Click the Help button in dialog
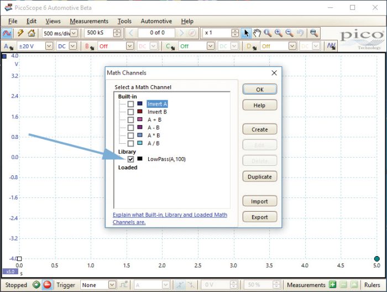This screenshot has height=292, width=387. click(260, 105)
